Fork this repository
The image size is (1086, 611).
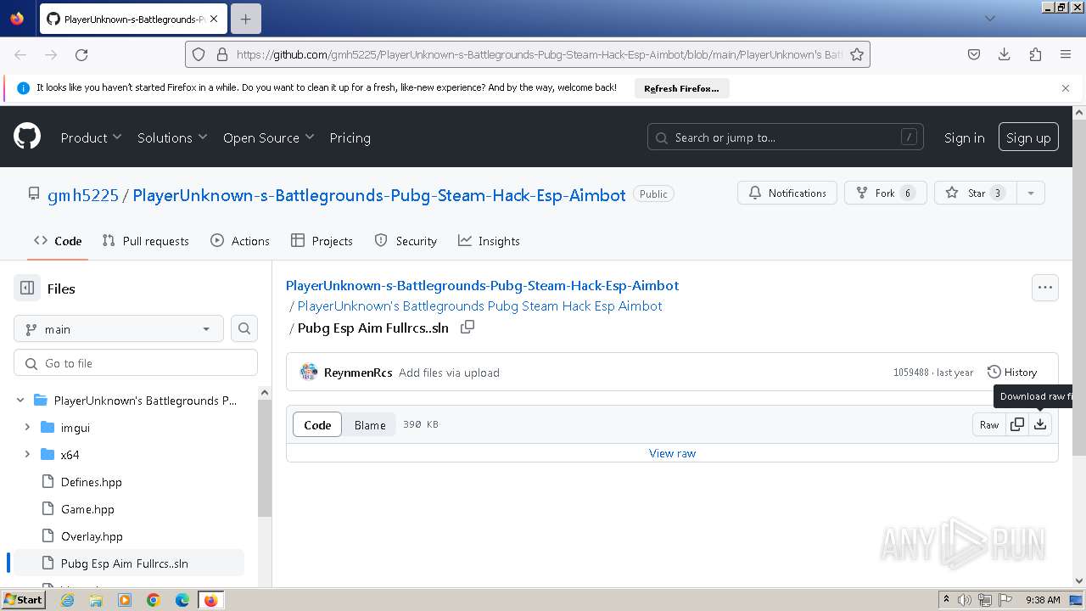click(885, 193)
